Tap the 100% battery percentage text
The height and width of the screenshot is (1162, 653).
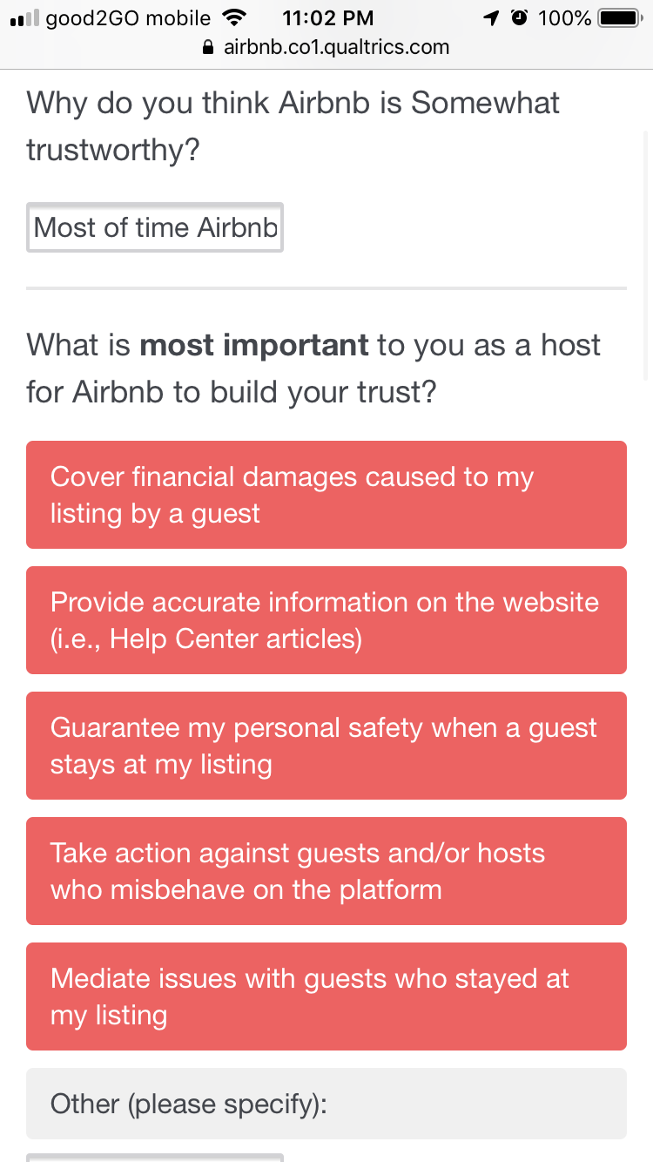[x=564, y=18]
